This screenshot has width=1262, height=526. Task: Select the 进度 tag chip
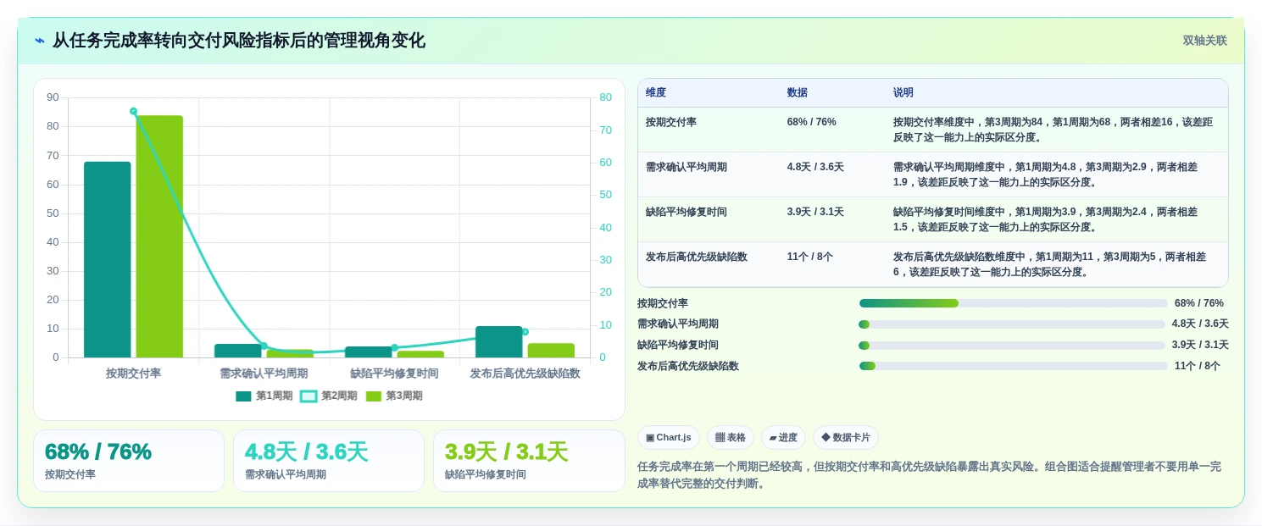[783, 437]
